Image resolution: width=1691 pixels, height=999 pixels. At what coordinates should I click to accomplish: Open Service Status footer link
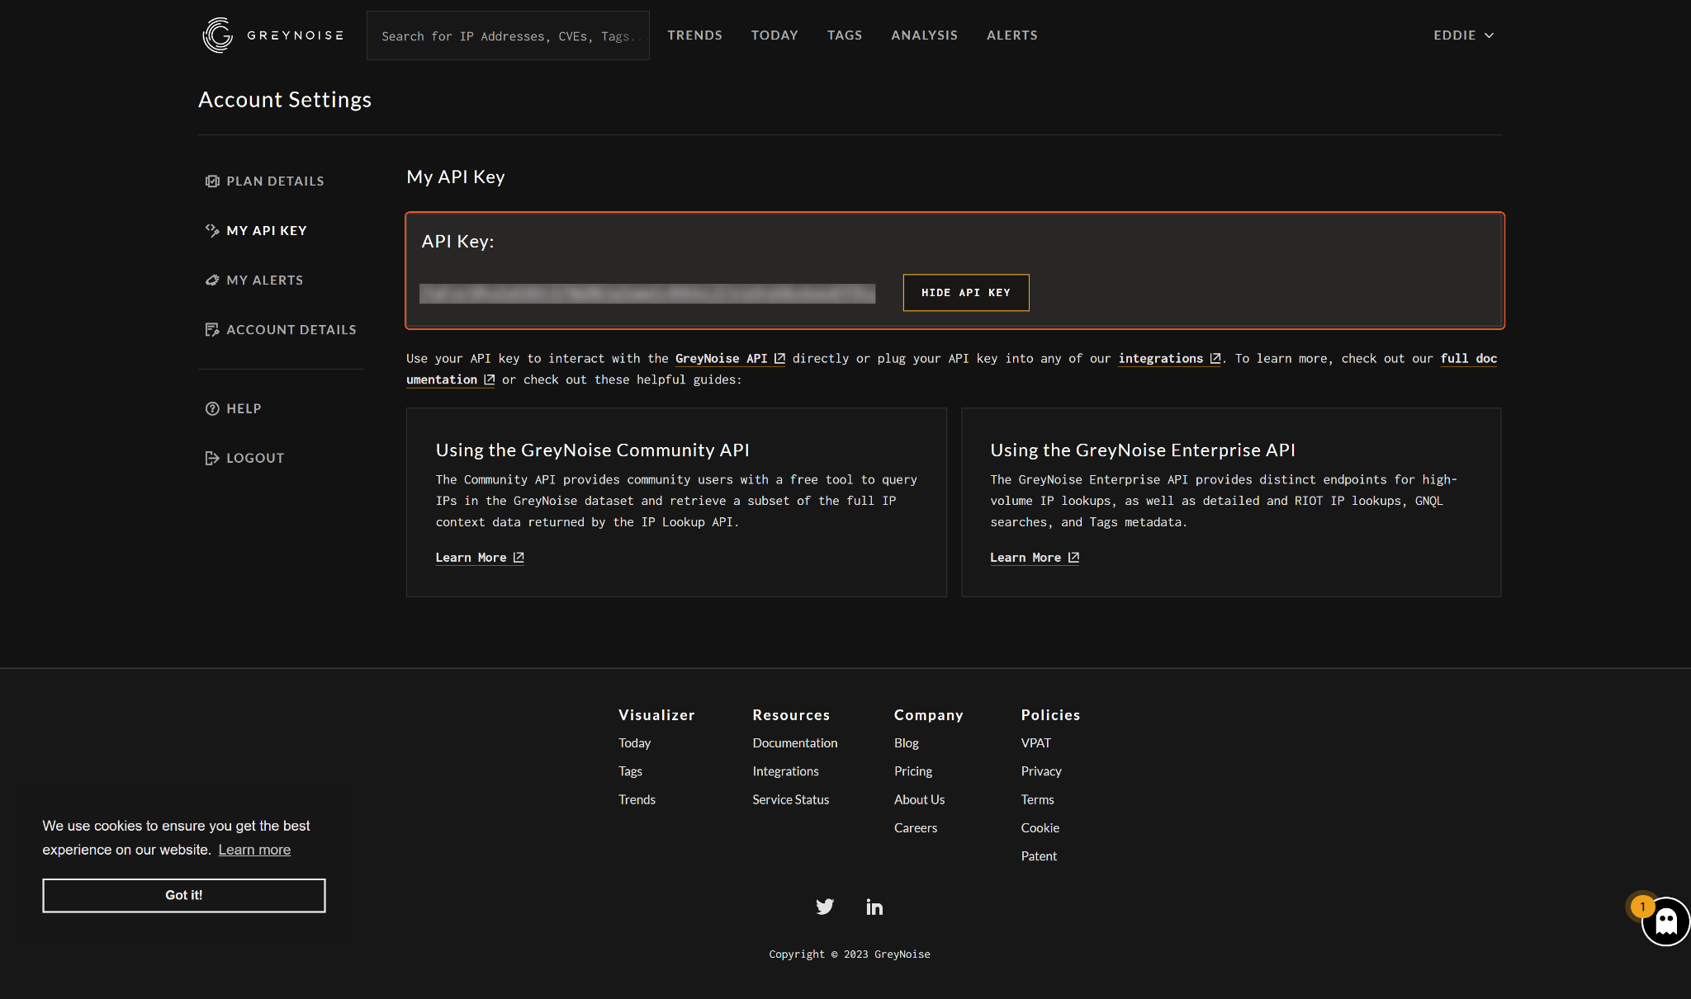(790, 800)
